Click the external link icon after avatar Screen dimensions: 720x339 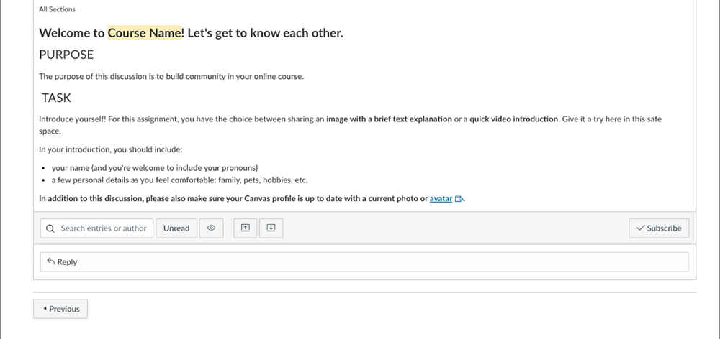point(459,199)
